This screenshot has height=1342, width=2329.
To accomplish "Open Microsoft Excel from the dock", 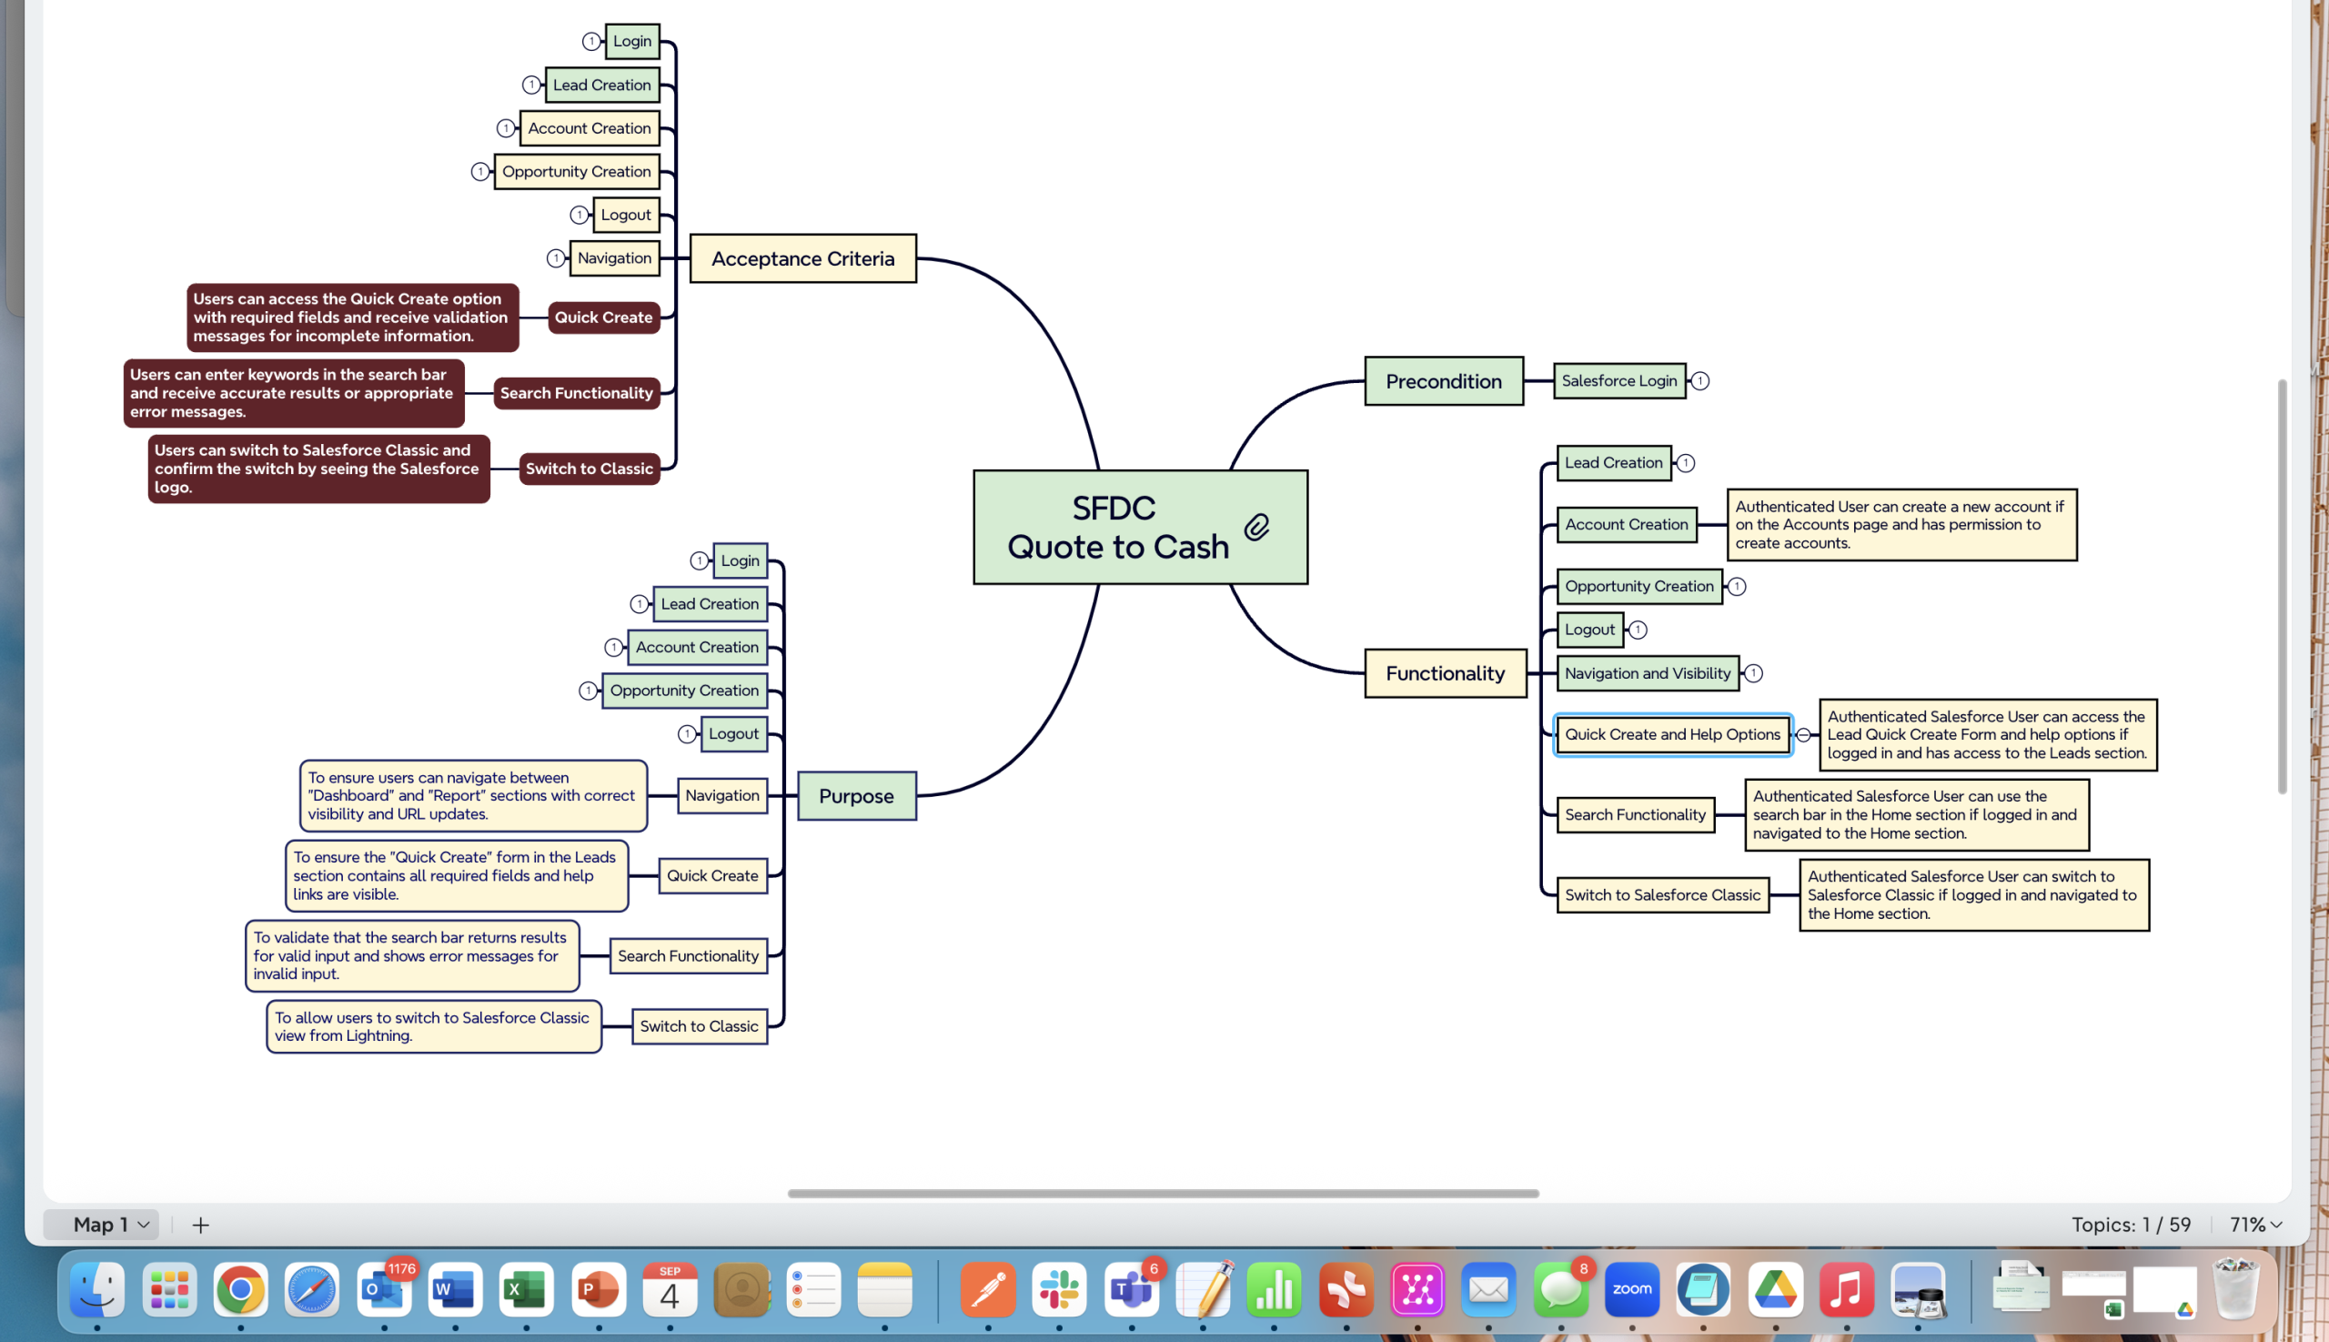I will coord(526,1289).
